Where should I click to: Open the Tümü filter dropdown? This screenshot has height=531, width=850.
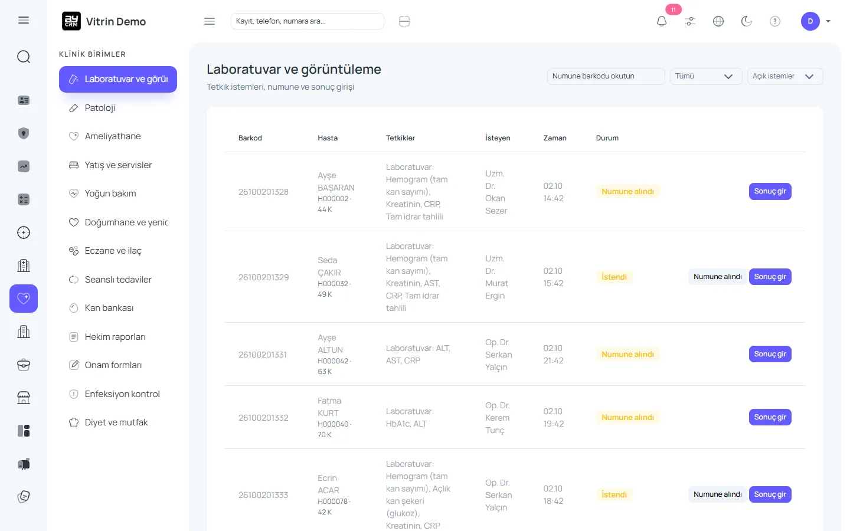(706, 76)
